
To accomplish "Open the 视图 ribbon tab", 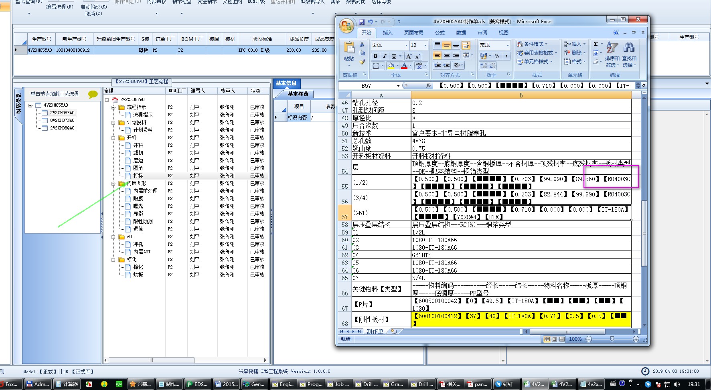I will click(504, 32).
